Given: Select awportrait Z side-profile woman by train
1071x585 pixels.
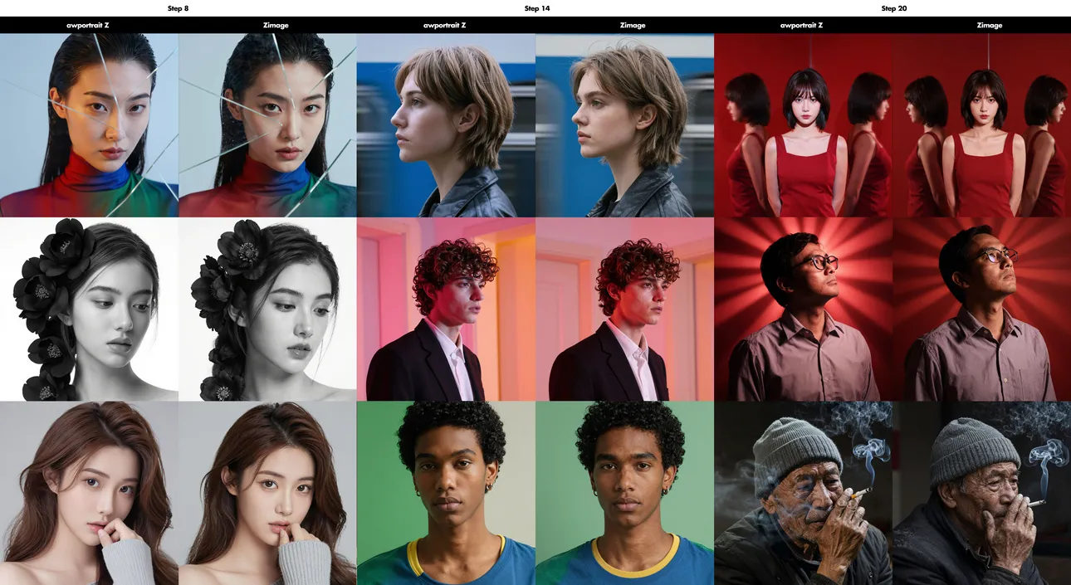Looking at the screenshot, I should click(x=446, y=125).
